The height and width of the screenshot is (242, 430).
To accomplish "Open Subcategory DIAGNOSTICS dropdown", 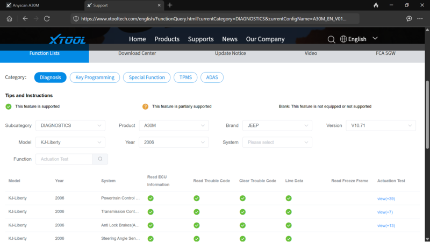I will tap(70, 125).
